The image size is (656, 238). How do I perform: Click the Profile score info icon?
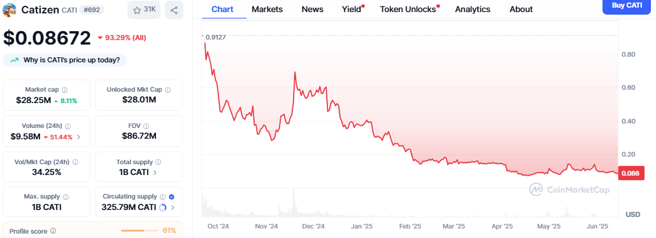click(53, 230)
